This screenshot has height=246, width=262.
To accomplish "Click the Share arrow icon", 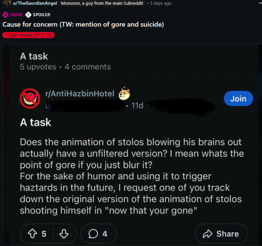I will coord(207,234).
